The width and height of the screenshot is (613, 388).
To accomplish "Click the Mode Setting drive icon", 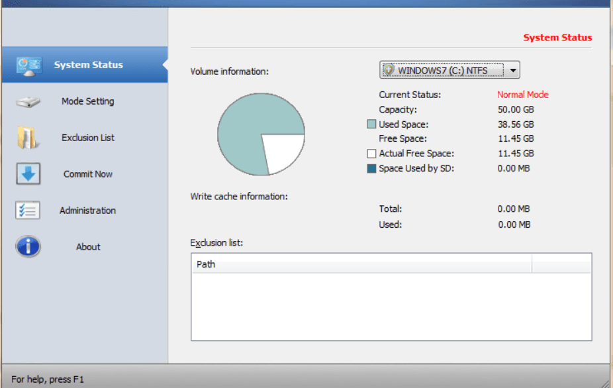I will click(x=28, y=102).
